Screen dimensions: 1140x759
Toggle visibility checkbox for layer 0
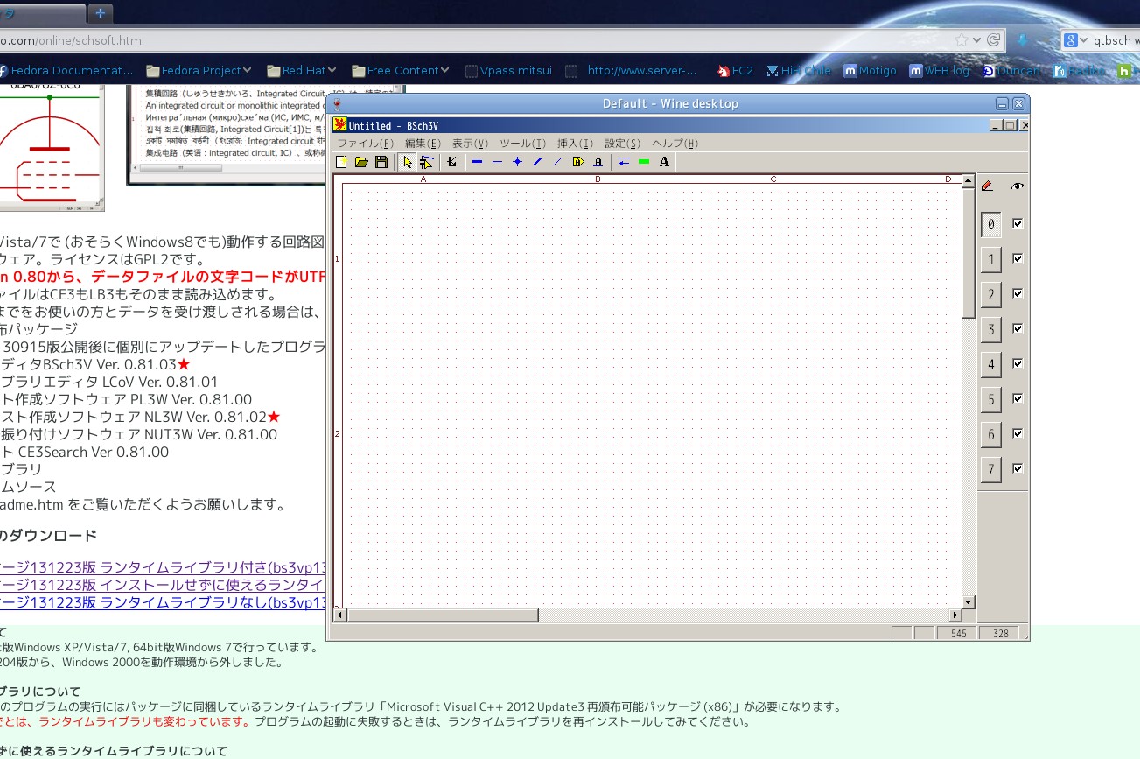pos(1017,224)
